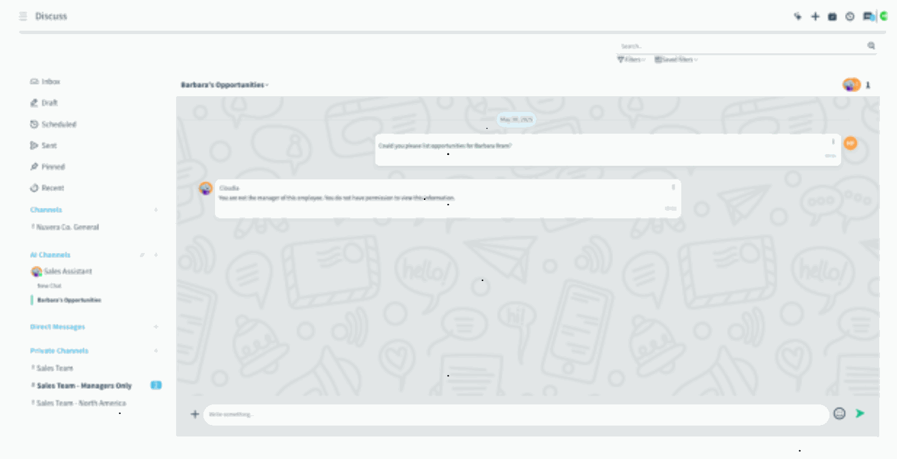Open options menu on Claudia's reply message
The image size is (897, 459).
coord(673,187)
